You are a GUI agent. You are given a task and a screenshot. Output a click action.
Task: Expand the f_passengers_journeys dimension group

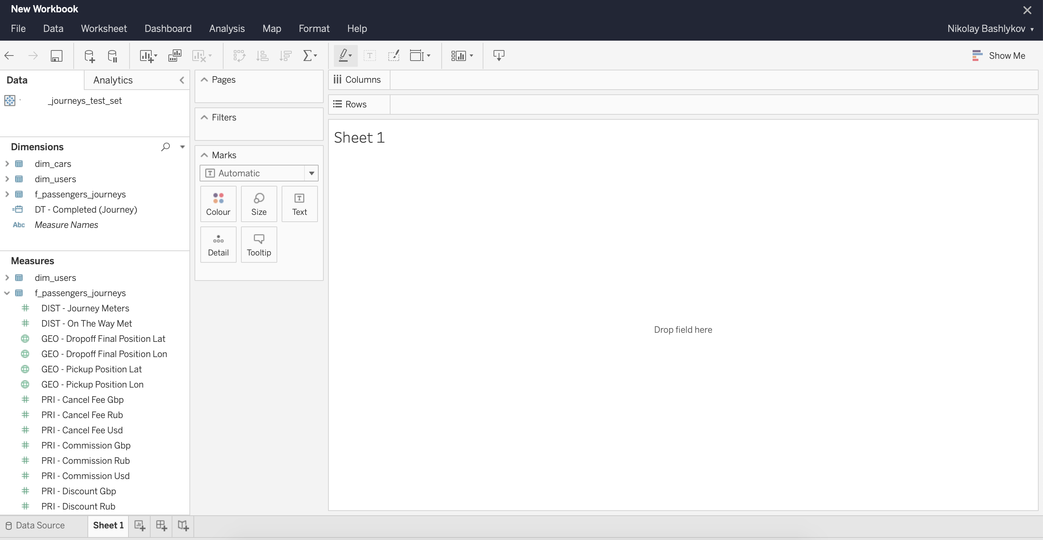coord(6,193)
